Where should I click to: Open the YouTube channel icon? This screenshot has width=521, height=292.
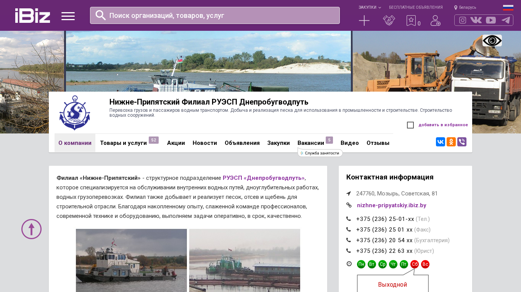[491, 20]
